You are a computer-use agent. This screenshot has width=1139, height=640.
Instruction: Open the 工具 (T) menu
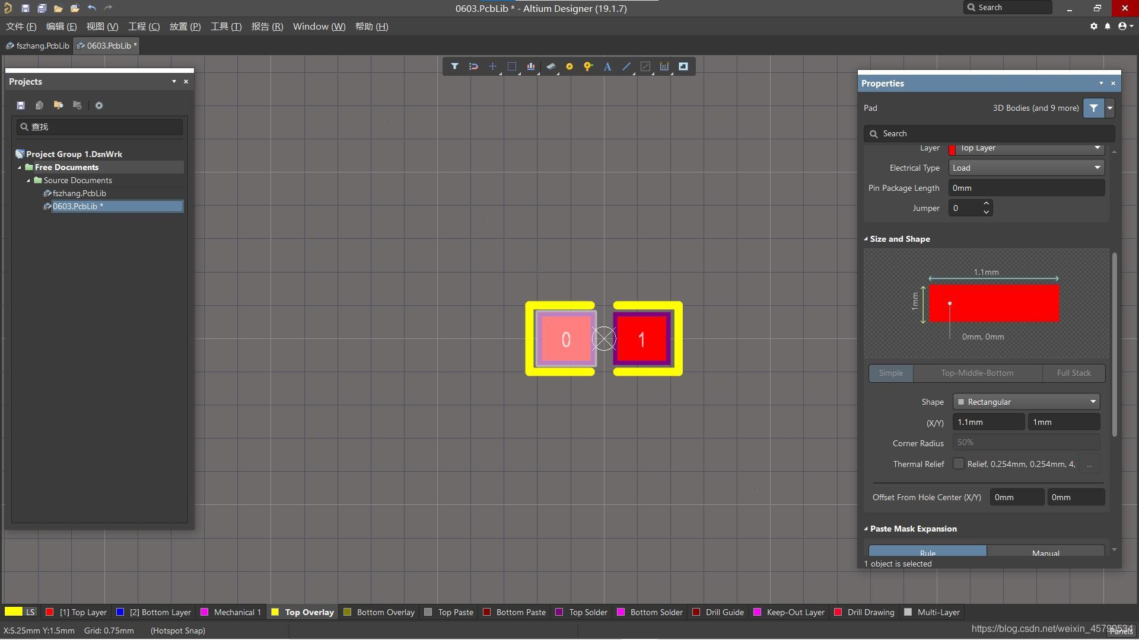coord(226,27)
